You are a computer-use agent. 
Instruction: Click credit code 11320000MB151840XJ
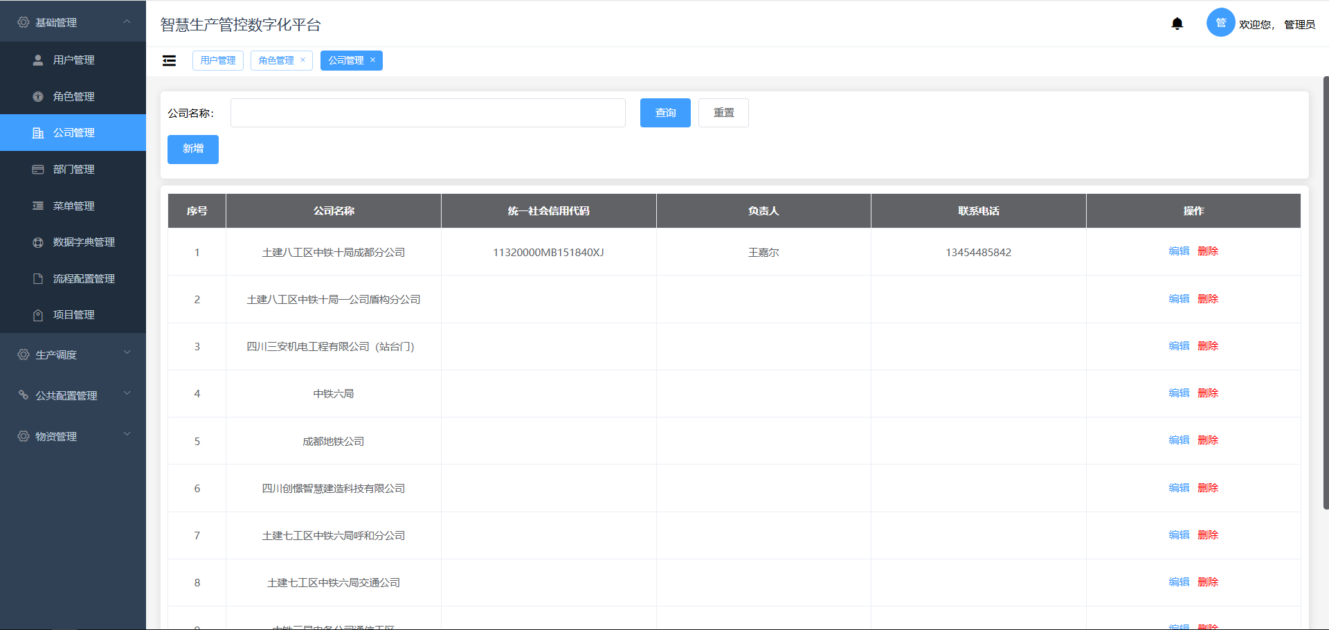pyautogui.click(x=548, y=253)
